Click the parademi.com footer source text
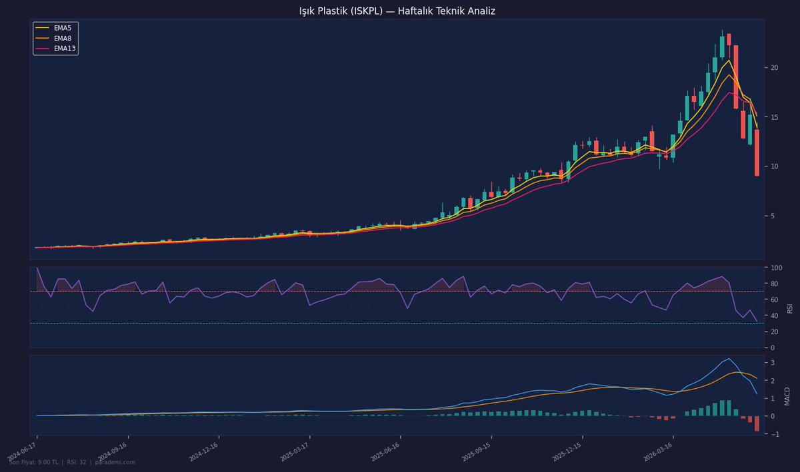The height and width of the screenshot is (472, 800). 115,462
